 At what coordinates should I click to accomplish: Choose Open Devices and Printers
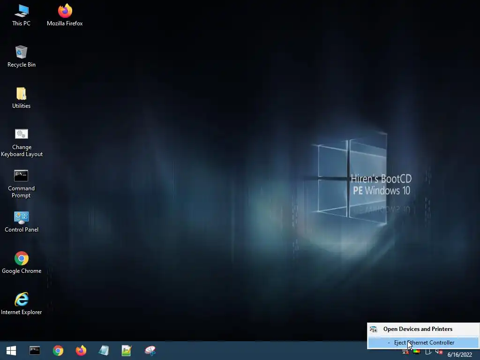pos(423,329)
